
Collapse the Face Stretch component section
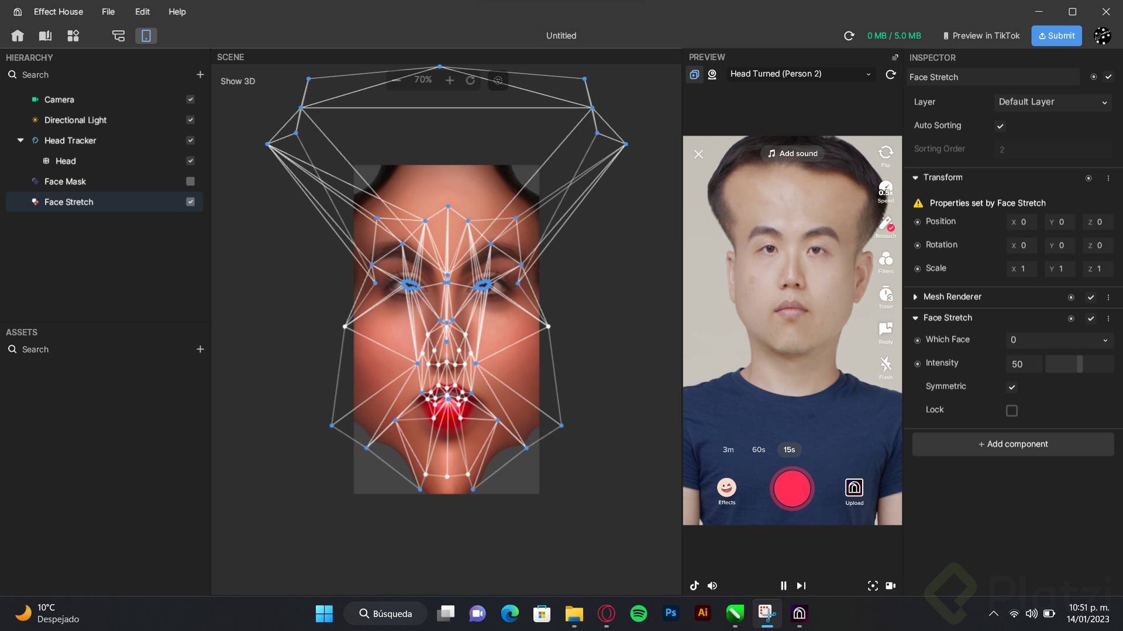(x=915, y=318)
